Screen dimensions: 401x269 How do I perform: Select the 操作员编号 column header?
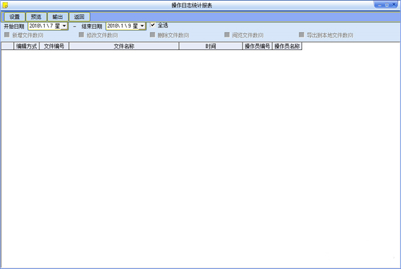257,47
